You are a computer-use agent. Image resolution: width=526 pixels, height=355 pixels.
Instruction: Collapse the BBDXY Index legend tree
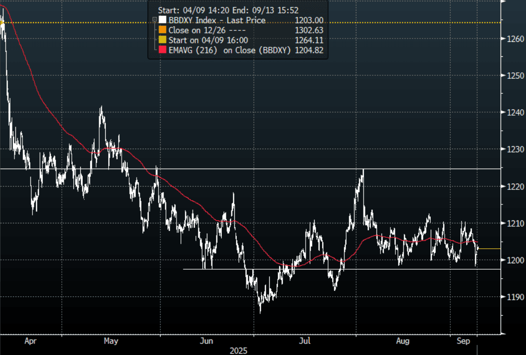155,20
